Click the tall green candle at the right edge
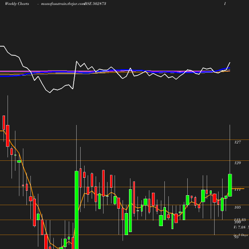Image resolution: width=249 pixels, height=249 pixels. (230, 185)
